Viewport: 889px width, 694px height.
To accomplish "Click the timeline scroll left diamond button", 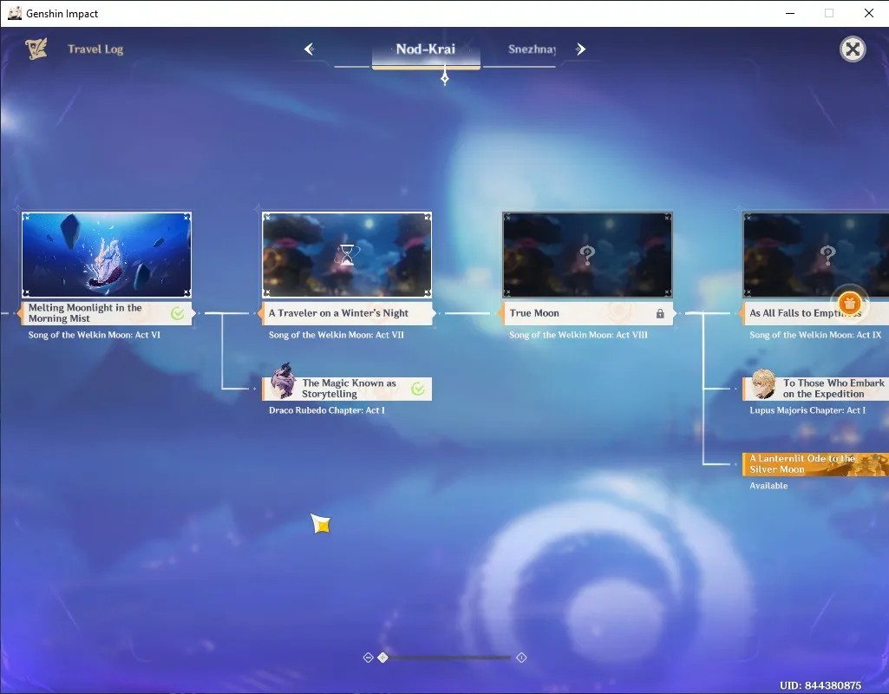I will click(x=368, y=658).
